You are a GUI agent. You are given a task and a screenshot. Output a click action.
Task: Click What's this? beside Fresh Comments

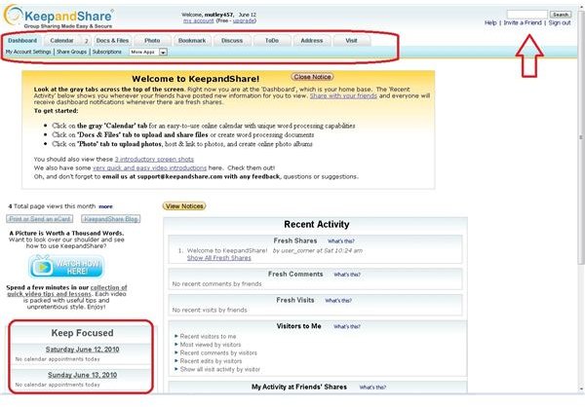point(347,275)
